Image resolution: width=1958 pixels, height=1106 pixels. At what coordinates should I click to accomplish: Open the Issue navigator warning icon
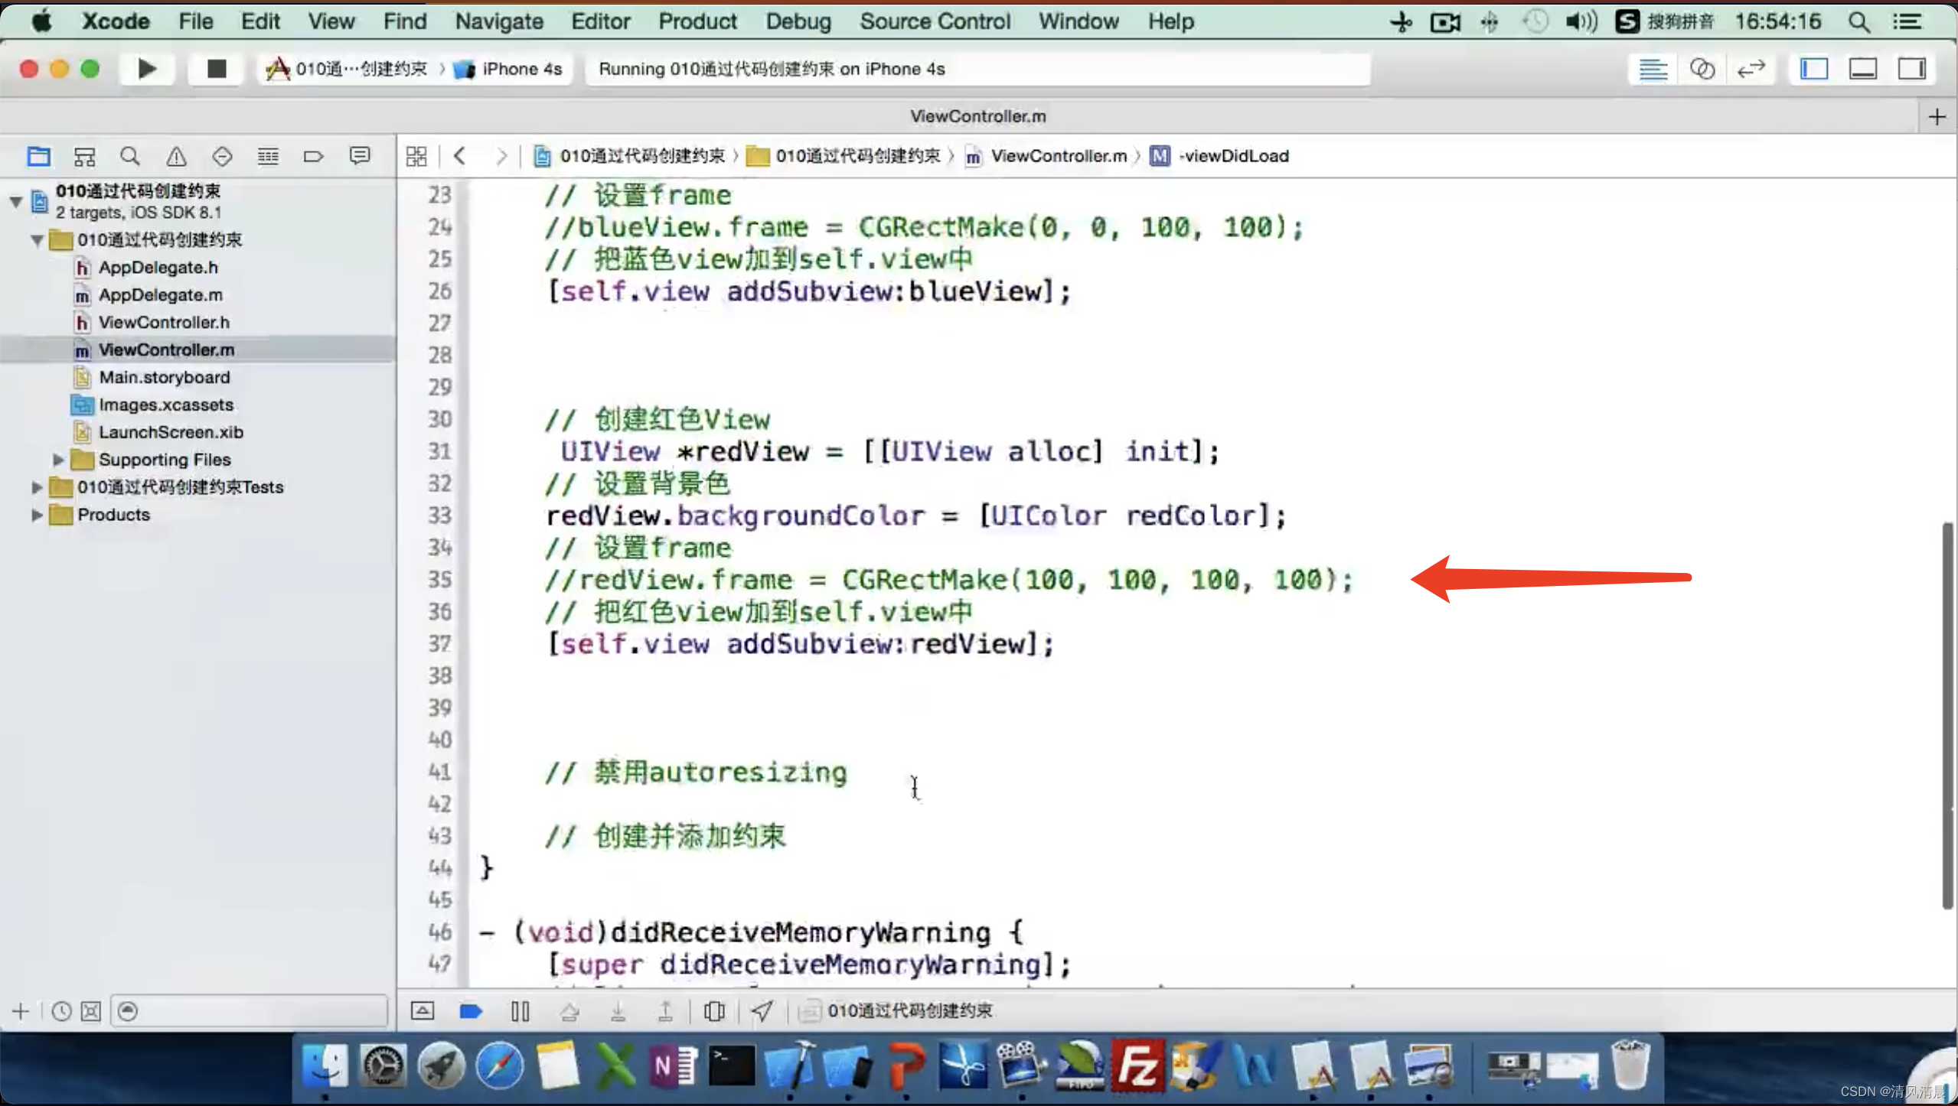coord(176,157)
